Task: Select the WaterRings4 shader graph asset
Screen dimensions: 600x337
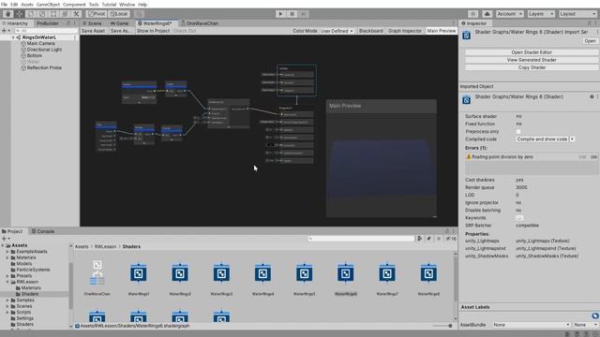Action: click(x=262, y=278)
